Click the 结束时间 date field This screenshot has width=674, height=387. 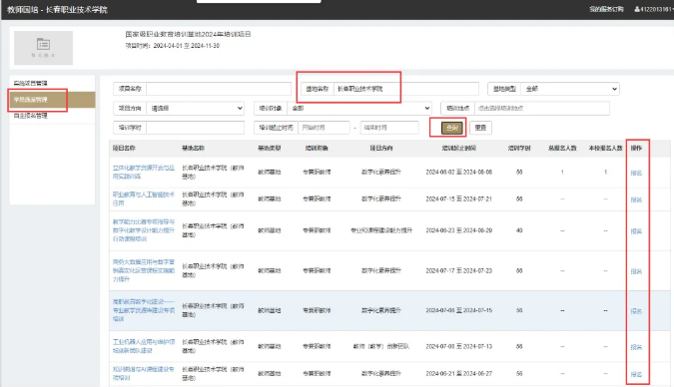[x=389, y=128]
